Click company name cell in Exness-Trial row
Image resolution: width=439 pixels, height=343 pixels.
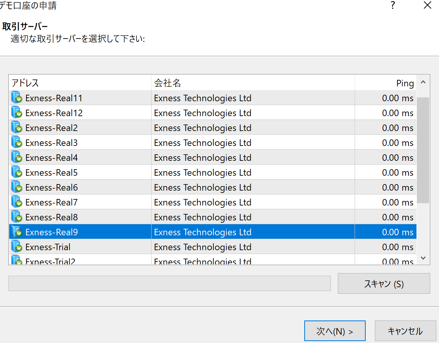click(x=253, y=247)
